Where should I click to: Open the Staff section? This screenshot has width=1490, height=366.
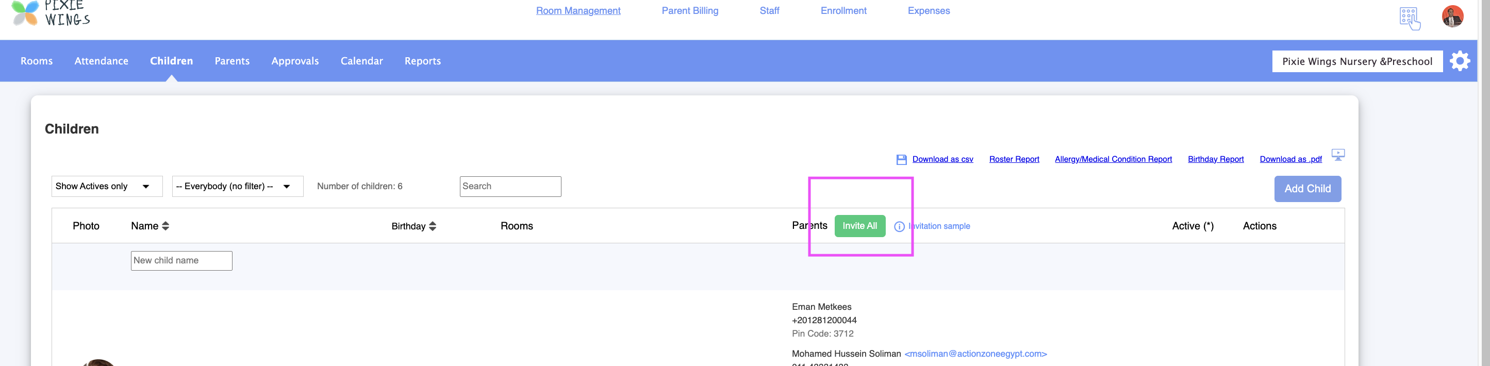pos(769,10)
